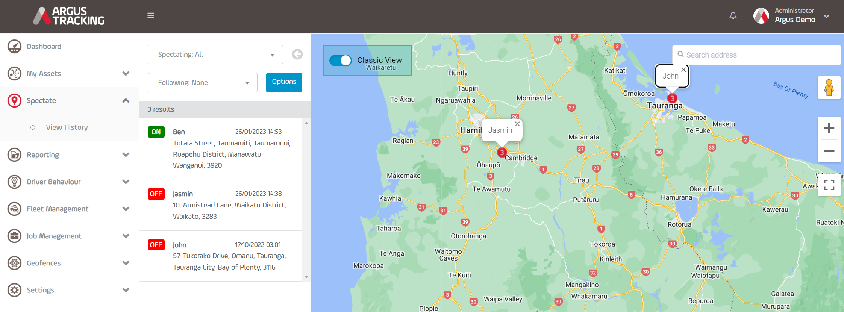Click the 3 results header
The image size is (844, 312).
tap(225, 109)
